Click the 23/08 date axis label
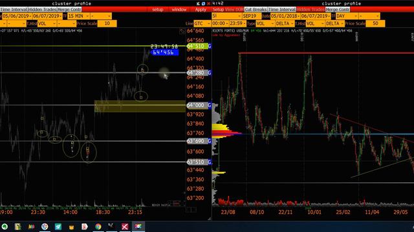Image resolution: width=414 pixels, height=232 pixels. 228,212
